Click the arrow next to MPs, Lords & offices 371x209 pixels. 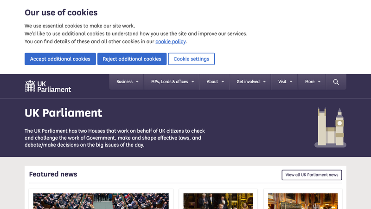coord(193,82)
